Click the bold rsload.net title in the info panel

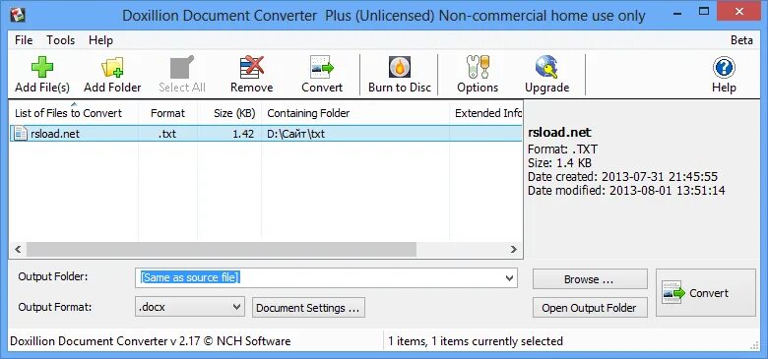[x=559, y=133]
